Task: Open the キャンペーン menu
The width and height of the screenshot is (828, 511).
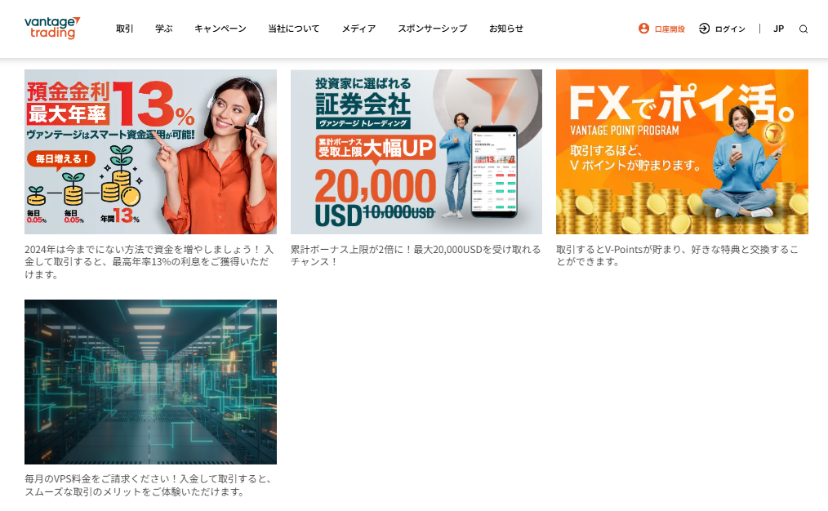Action: (x=220, y=29)
